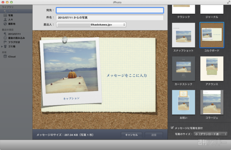The image size is (231, 150).
Task: Select the Announce (アナウンス) theme thumbnail
Action: click(212, 68)
